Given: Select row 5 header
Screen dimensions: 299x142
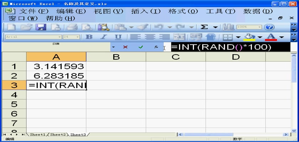Looking at the screenshot, I should [14, 104].
